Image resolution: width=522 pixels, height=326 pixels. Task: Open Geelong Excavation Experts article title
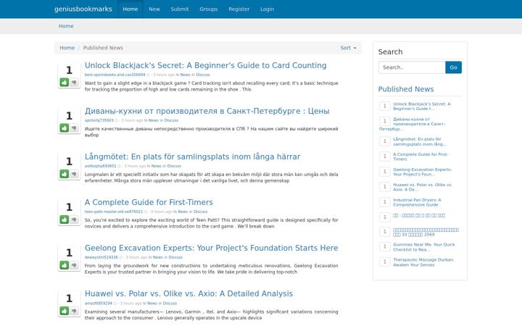pyautogui.click(x=212, y=248)
